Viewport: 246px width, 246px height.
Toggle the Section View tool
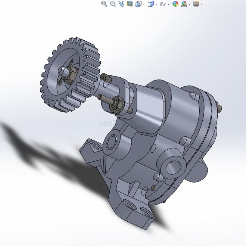130,4
